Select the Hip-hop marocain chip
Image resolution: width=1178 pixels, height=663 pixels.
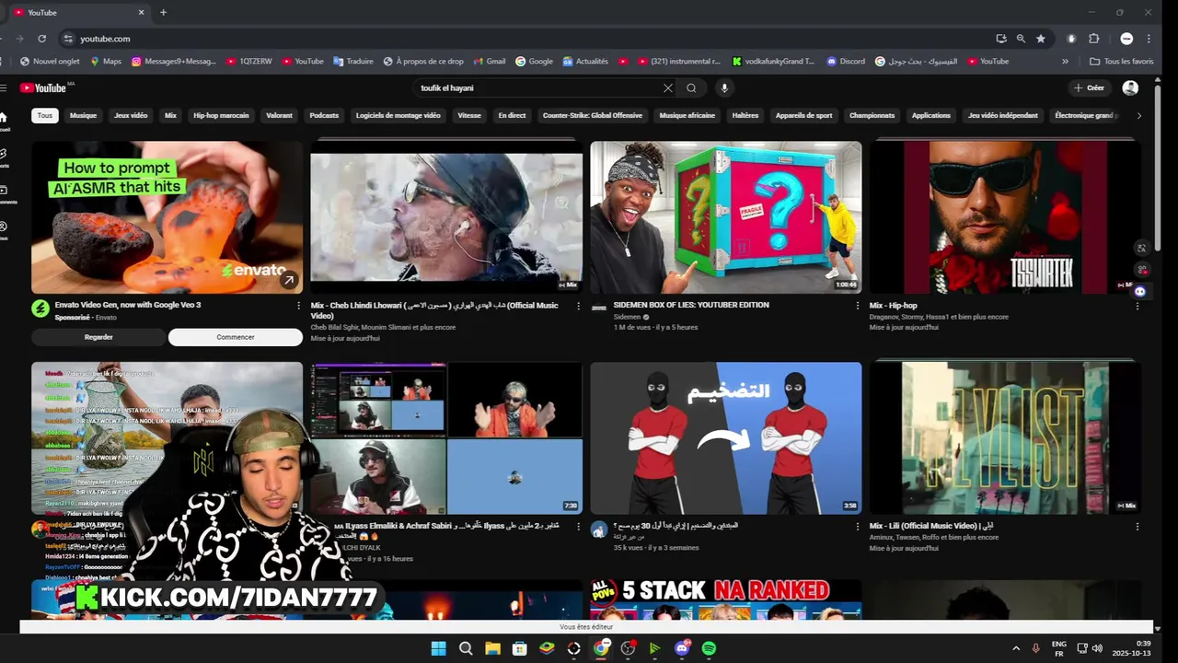(221, 115)
